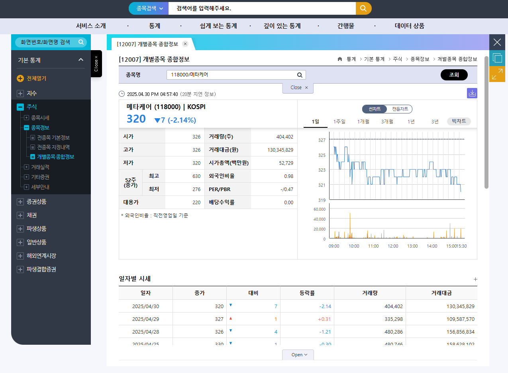
Task: Download data with the purple download icon
Action: point(472,93)
